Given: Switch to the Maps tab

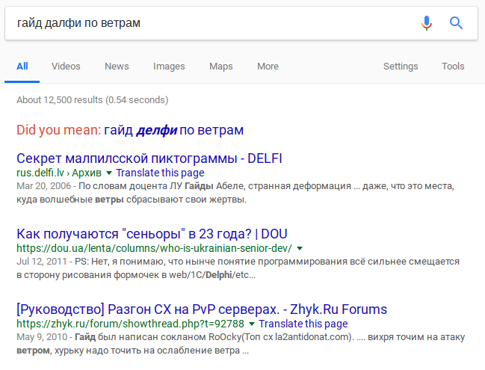Looking at the screenshot, I should pos(221,67).
